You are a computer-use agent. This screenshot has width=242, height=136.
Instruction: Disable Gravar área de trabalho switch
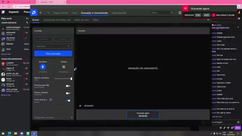tap(68, 100)
